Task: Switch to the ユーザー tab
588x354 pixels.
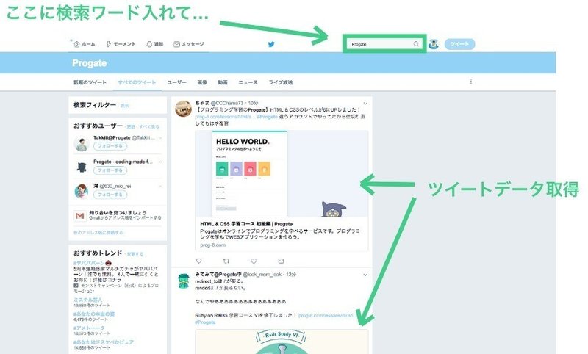Action: 176,82
